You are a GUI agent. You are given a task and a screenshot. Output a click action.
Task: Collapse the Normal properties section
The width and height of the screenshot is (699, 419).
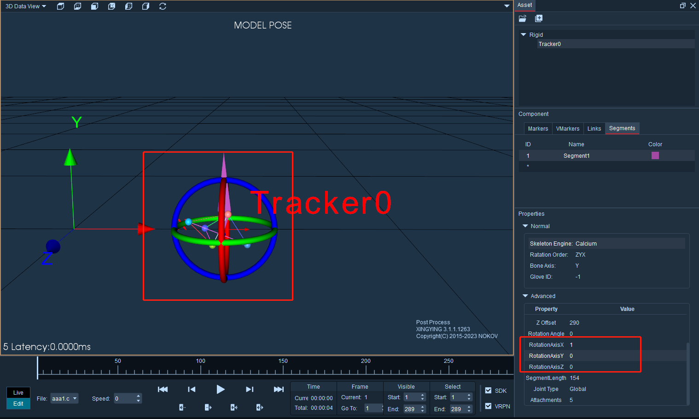click(x=525, y=226)
